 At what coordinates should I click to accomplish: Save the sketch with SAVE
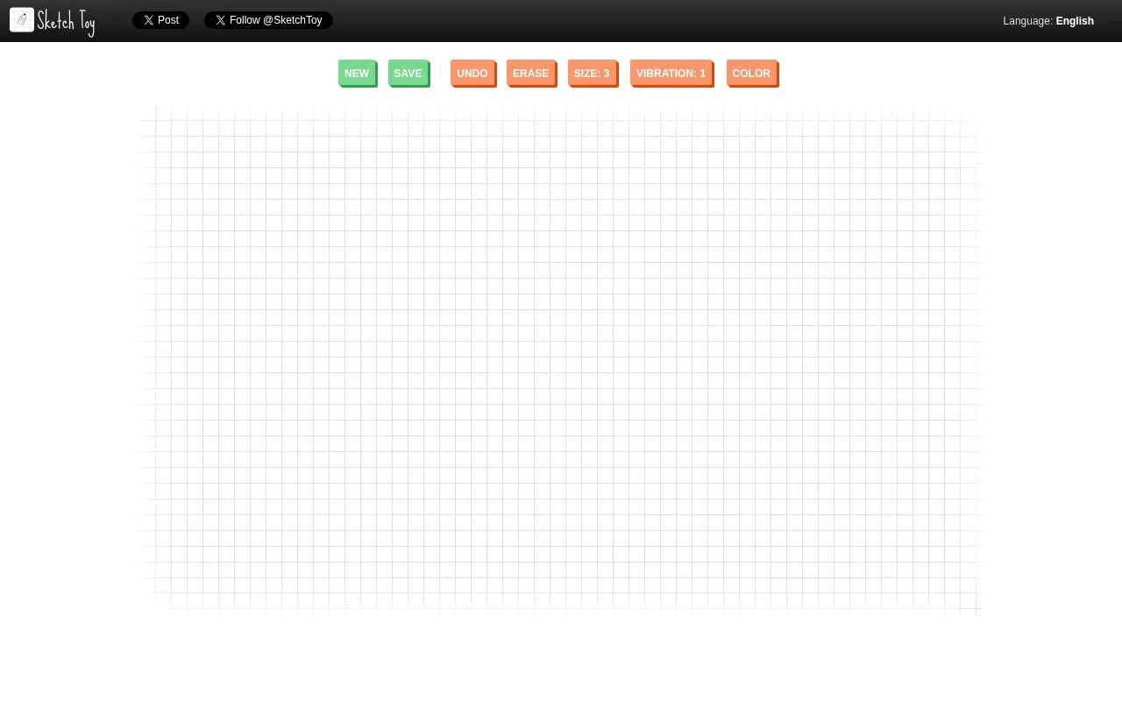point(408,74)
